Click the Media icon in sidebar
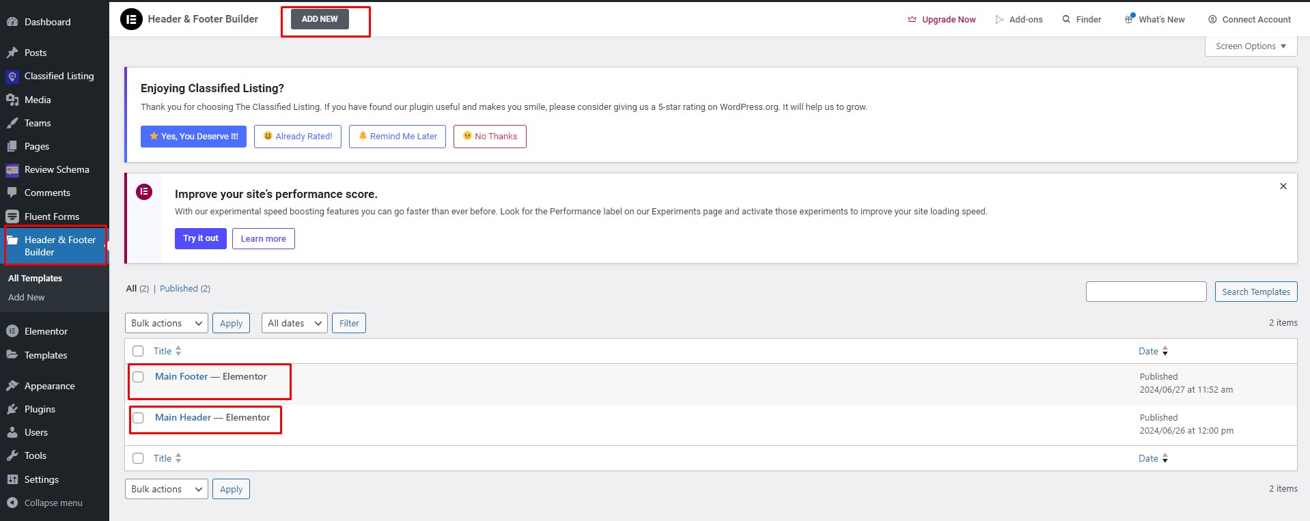1310x521 pixels. (x=12, y=100)
